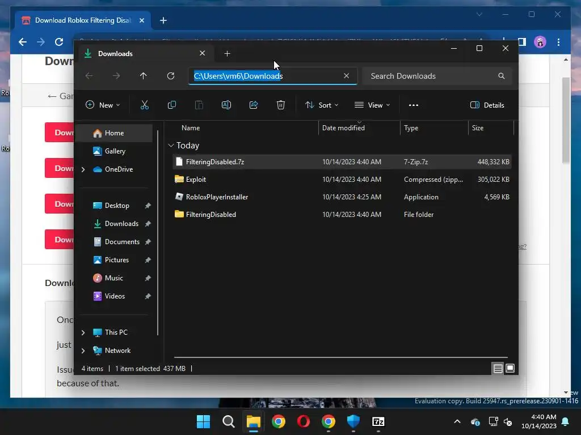Open a new Chrome tab
581x435 pixels.
163,20
